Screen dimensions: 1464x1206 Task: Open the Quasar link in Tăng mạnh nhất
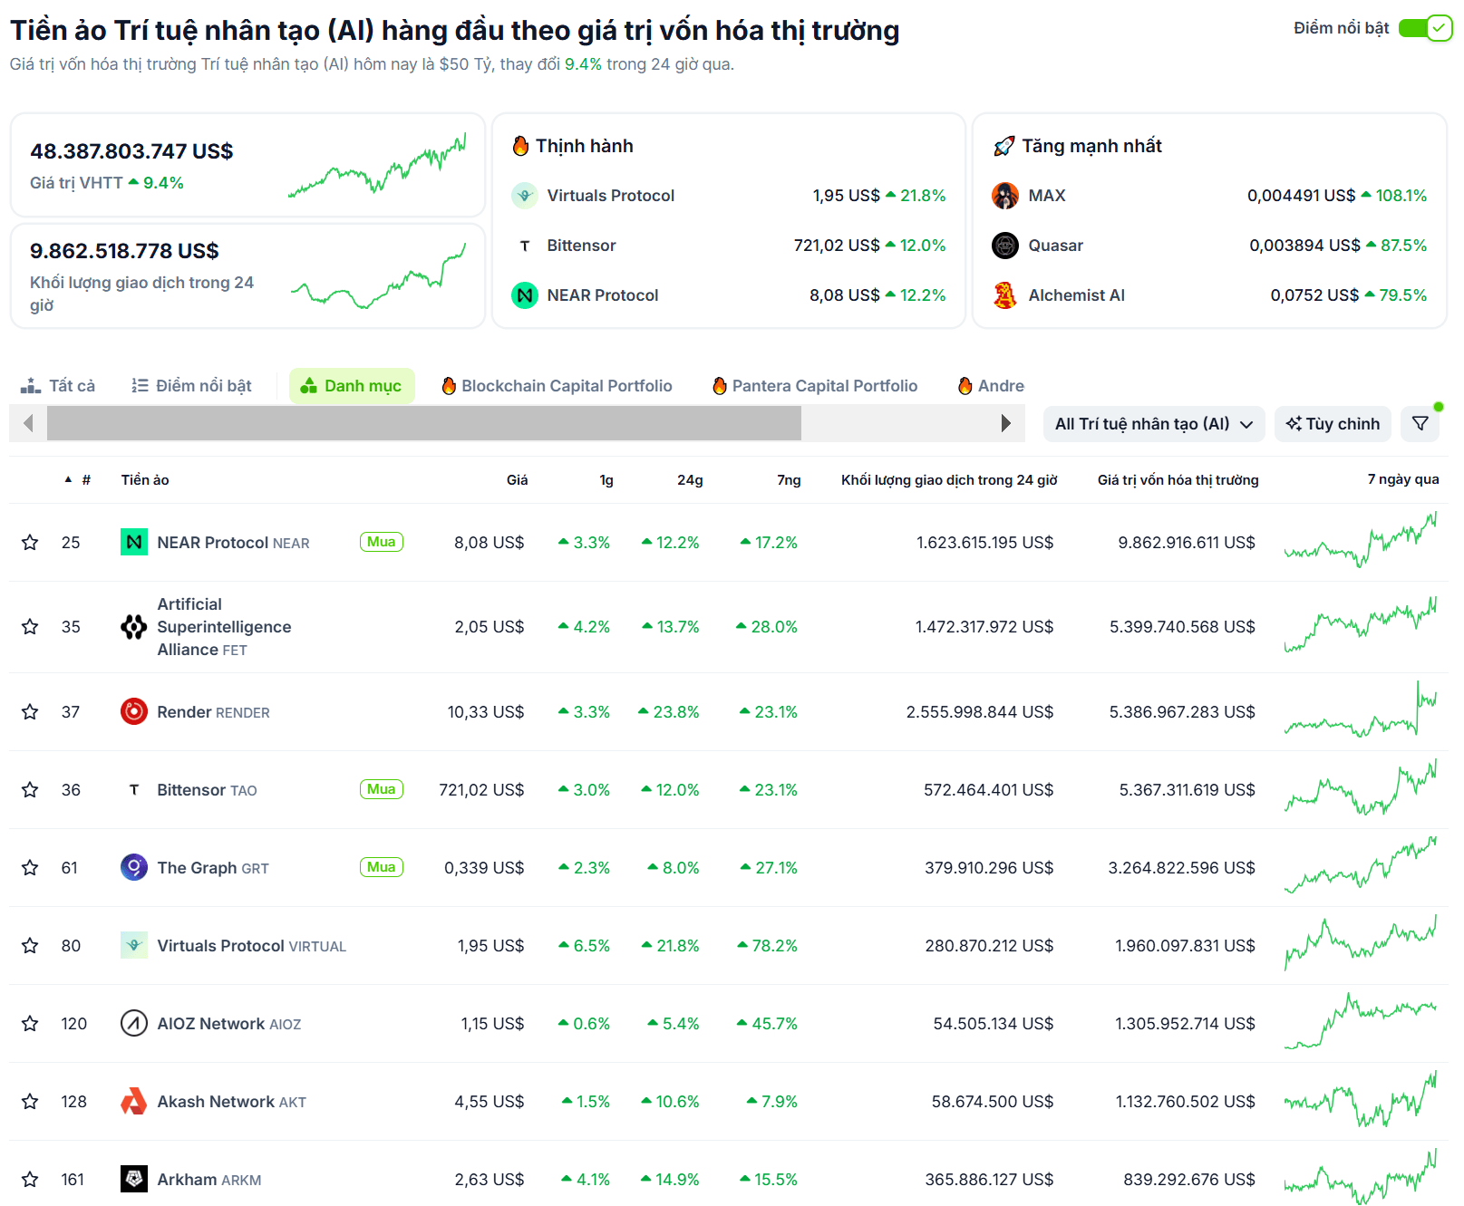click(x=1055, y=246)
